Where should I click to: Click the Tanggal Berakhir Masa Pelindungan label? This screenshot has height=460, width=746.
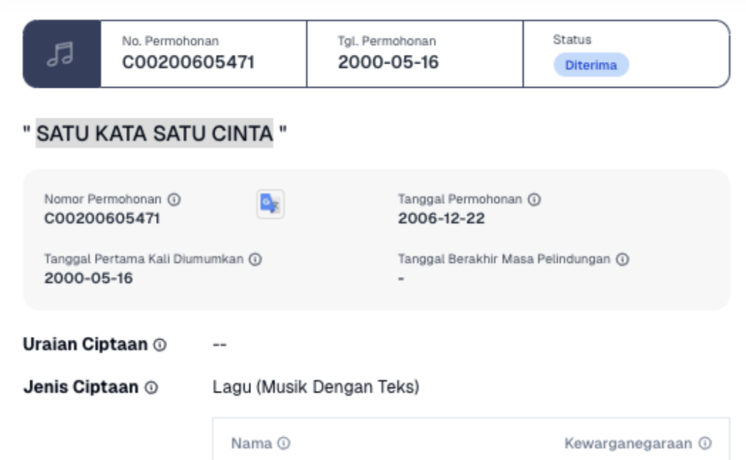tap(504, 259)
